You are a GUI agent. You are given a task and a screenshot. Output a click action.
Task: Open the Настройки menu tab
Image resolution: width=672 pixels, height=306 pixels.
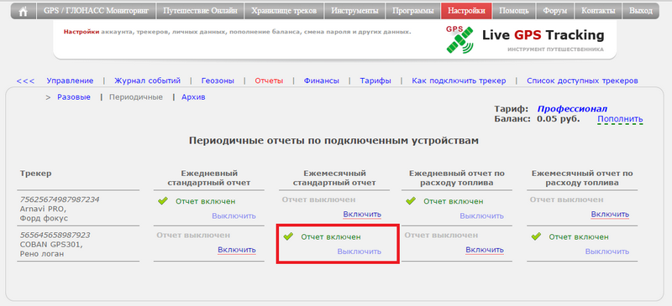point(466,11)
